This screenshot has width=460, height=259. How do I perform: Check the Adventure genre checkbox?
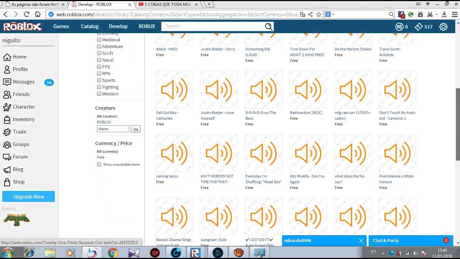point(99,46)
